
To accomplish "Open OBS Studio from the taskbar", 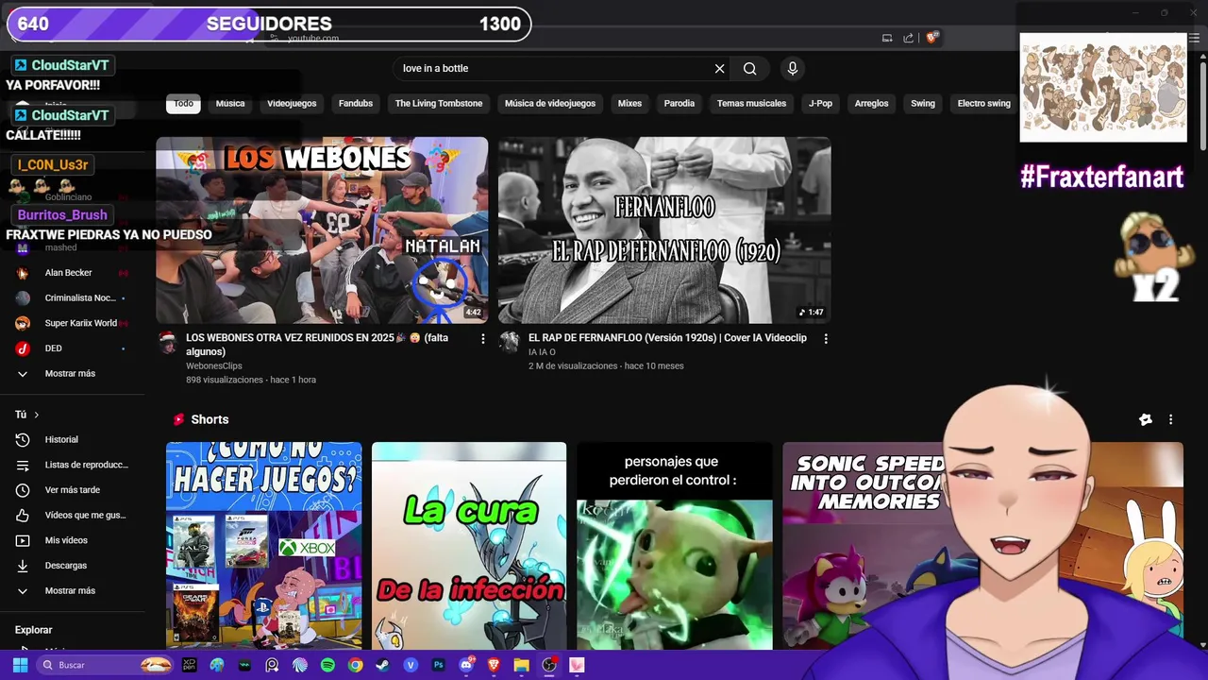I will point(549,665).
